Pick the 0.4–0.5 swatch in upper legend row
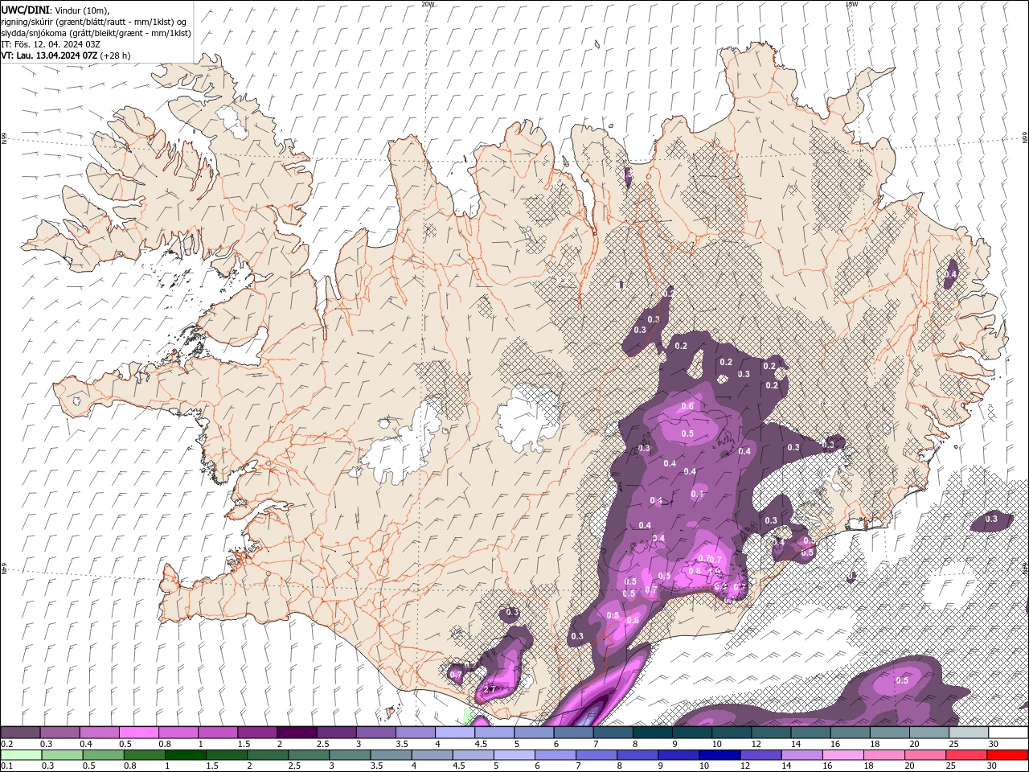The height and width of the screenshot is (772, 1029). pos(99,733)
